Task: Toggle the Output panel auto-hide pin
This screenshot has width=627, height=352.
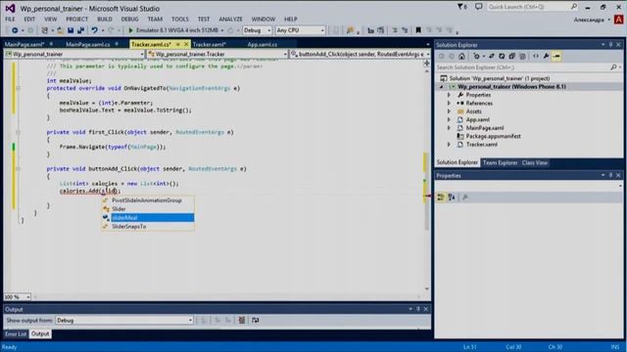Action: [418, 309]
